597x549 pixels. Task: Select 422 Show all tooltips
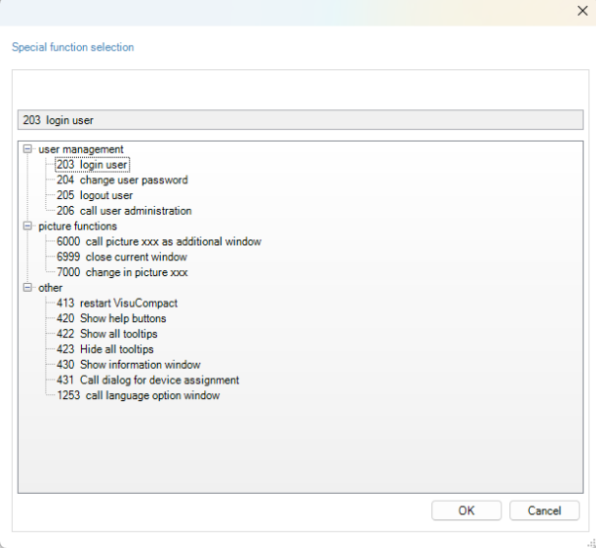(x=107, y=334)
